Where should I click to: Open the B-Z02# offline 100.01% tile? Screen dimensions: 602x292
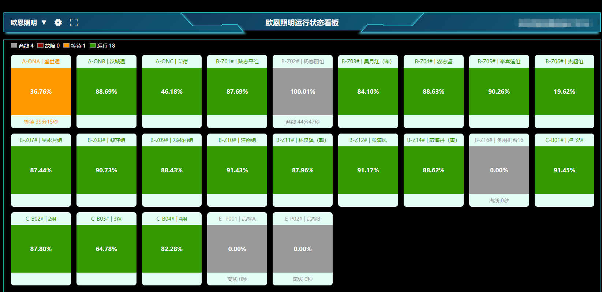coord(303,91)
